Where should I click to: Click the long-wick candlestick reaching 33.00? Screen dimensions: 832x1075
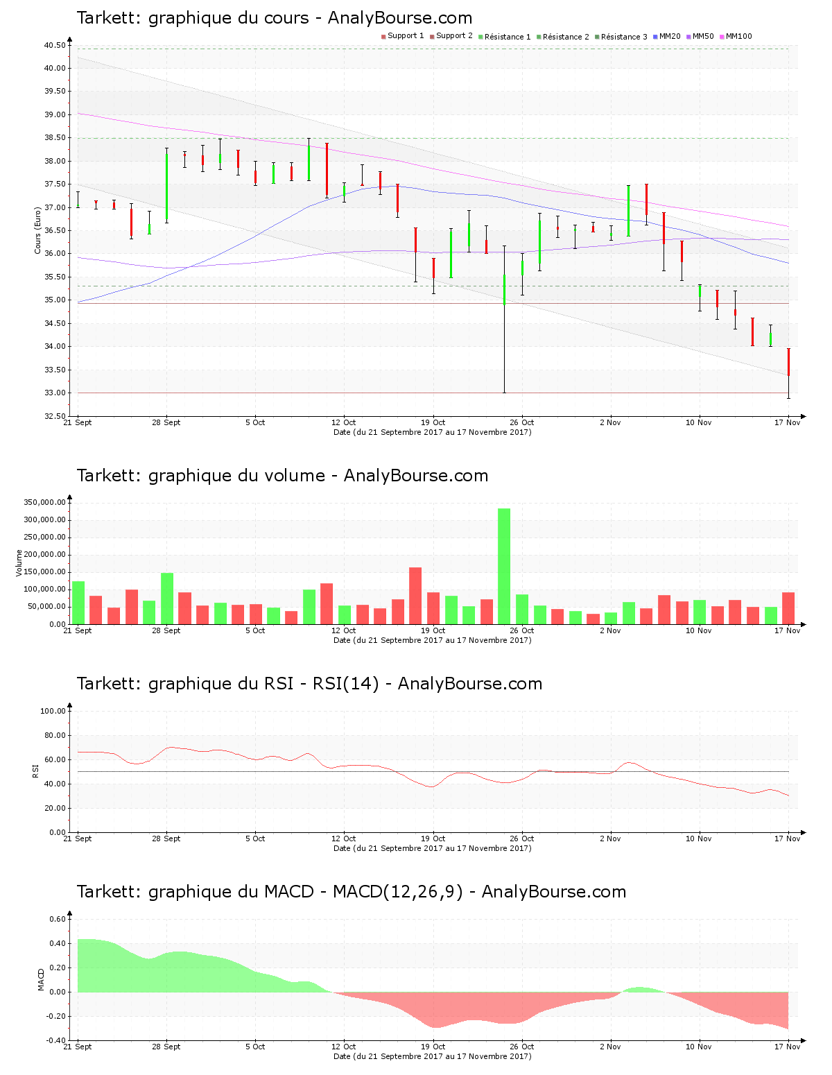(x=504, y=319)
